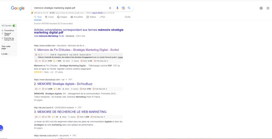Click whois in the DoYouBuzz SEOquake bar
This screenshot has height=139, width=272.
coord(66,89)
